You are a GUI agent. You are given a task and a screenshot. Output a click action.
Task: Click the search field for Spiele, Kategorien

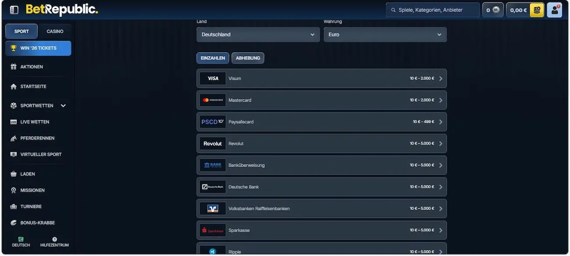coord(433,10)
